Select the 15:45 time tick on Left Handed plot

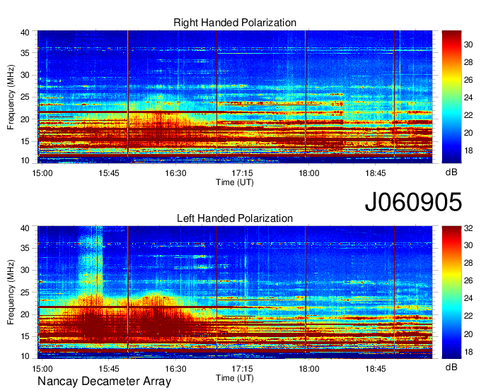[x=109, y=369]
